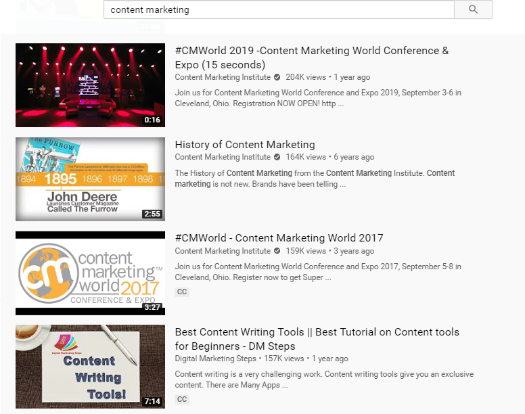Viewport: 525px width, 414px height.
Task: Click the '3 years ago' text
Action: click(x=354, y=251)
